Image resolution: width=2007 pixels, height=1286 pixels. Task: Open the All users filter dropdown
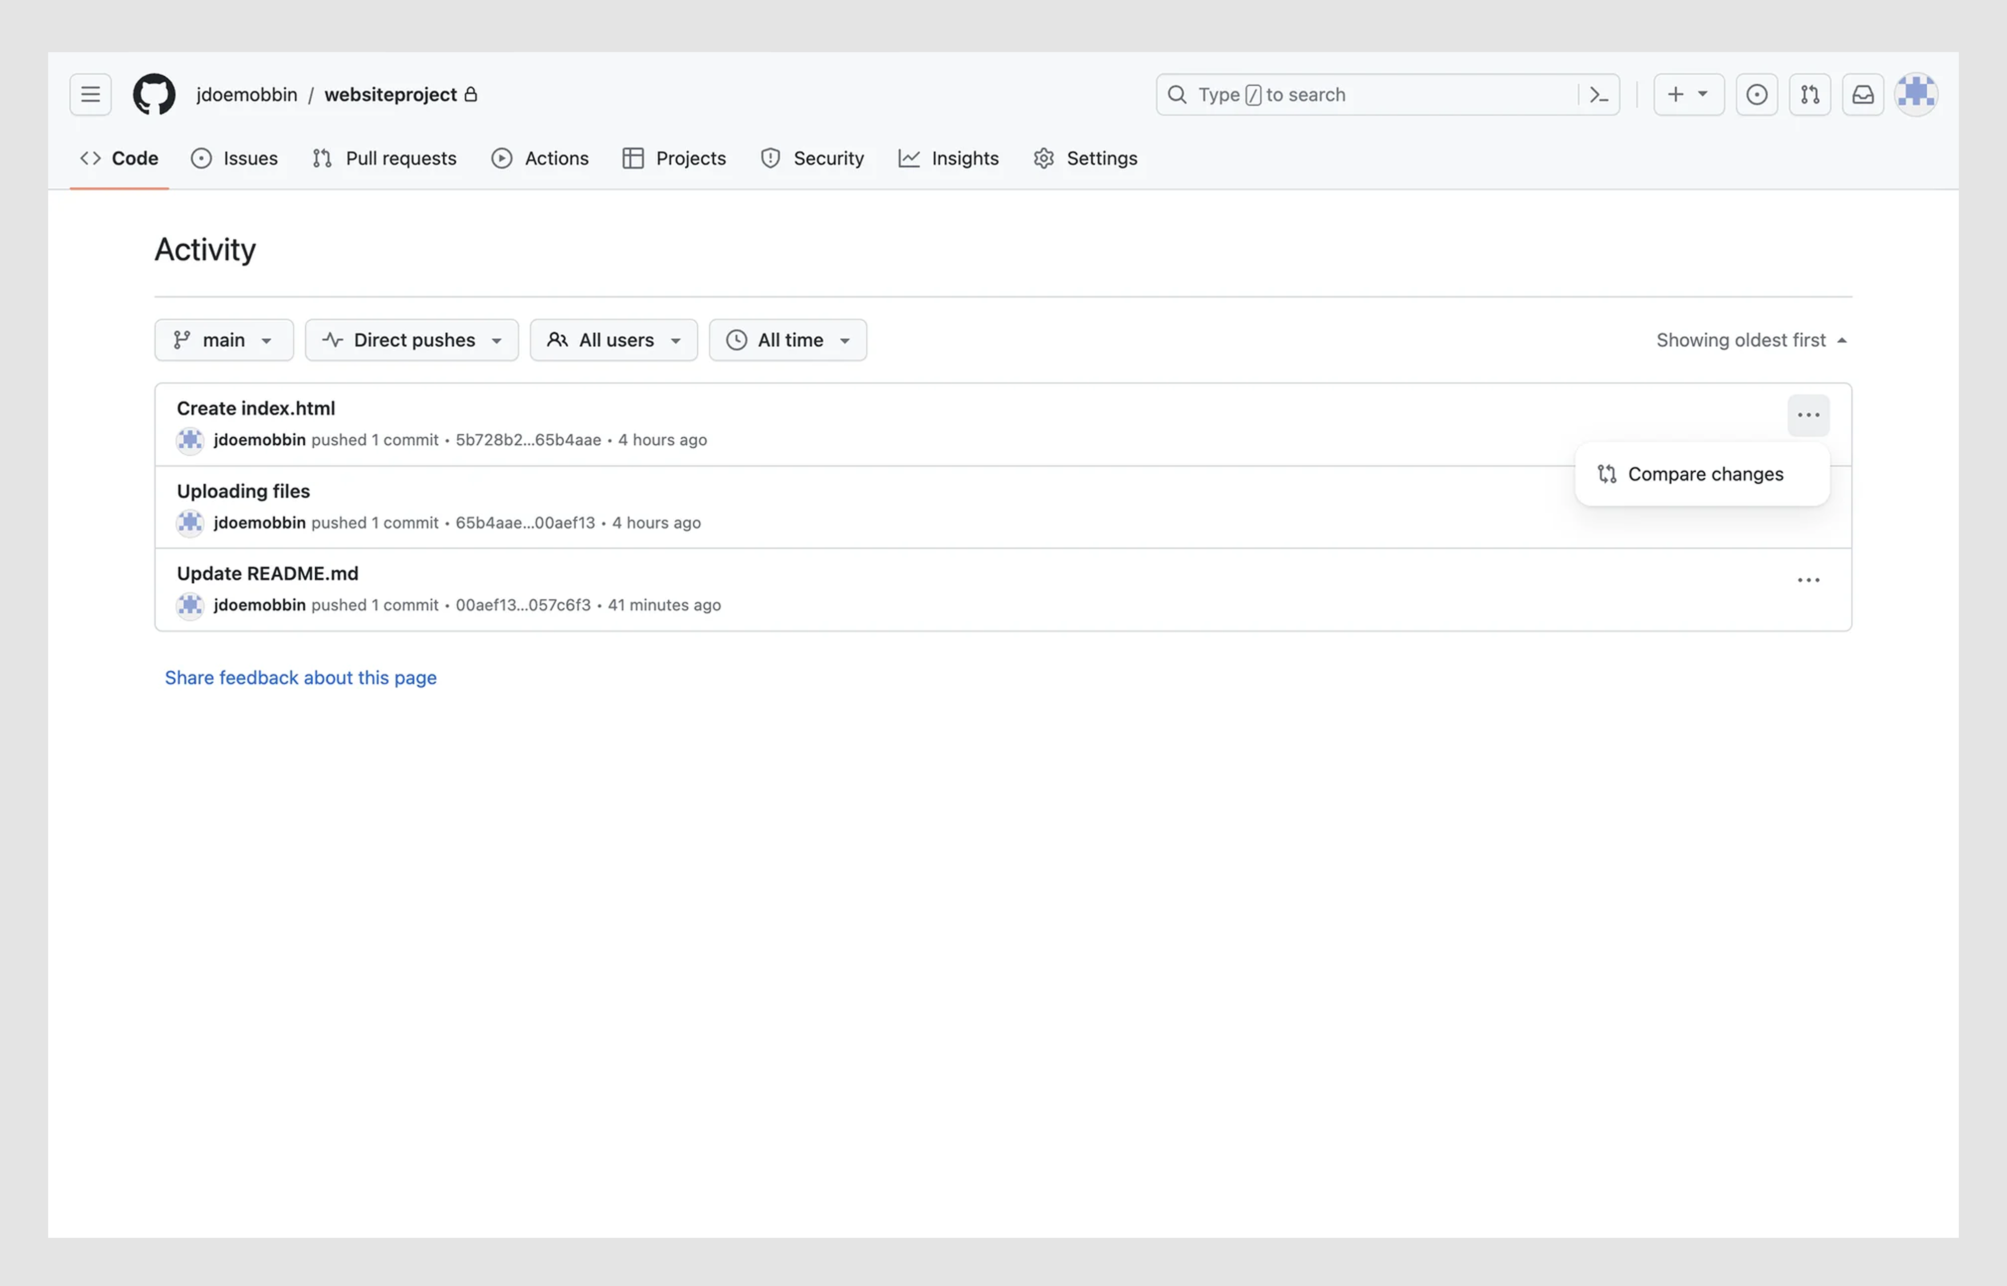(x=614, y=340)
